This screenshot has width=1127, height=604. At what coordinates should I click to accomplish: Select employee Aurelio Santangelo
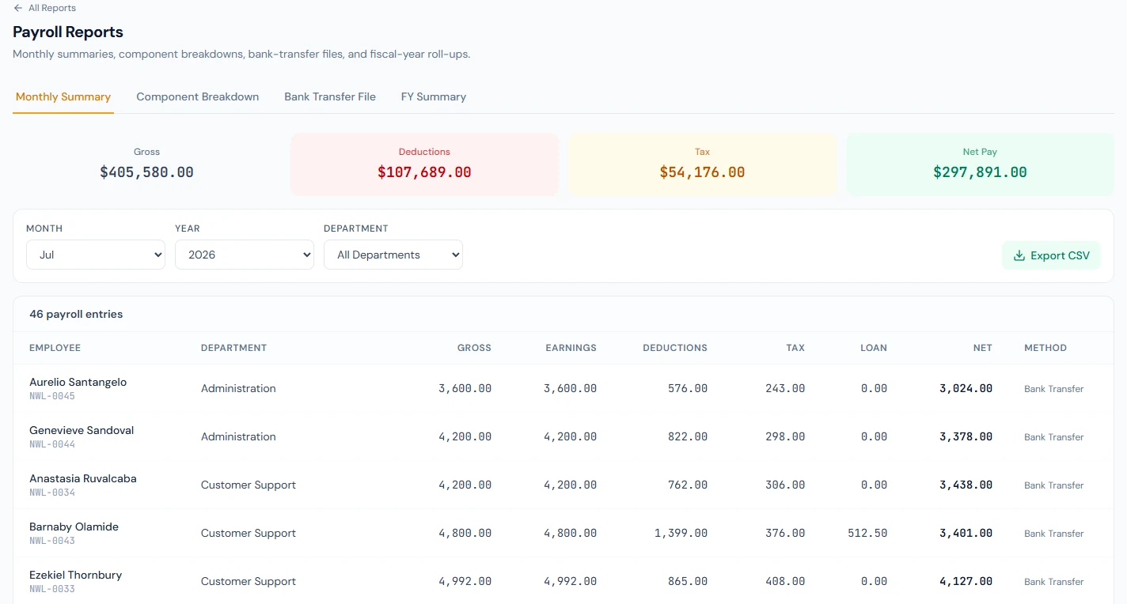click(x=78, y=382)
